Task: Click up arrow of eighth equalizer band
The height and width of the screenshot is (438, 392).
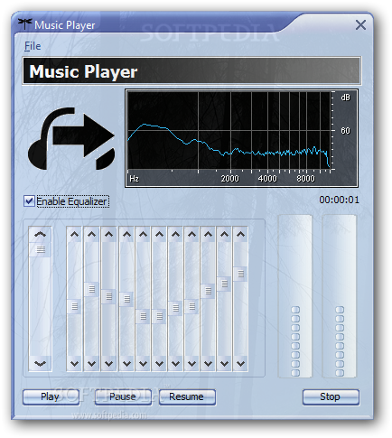Action: click(x=191, y=235)
